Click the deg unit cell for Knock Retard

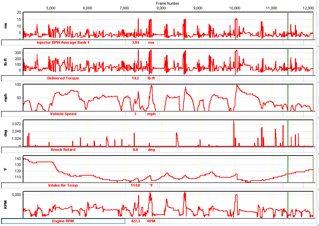coord(151,150)
